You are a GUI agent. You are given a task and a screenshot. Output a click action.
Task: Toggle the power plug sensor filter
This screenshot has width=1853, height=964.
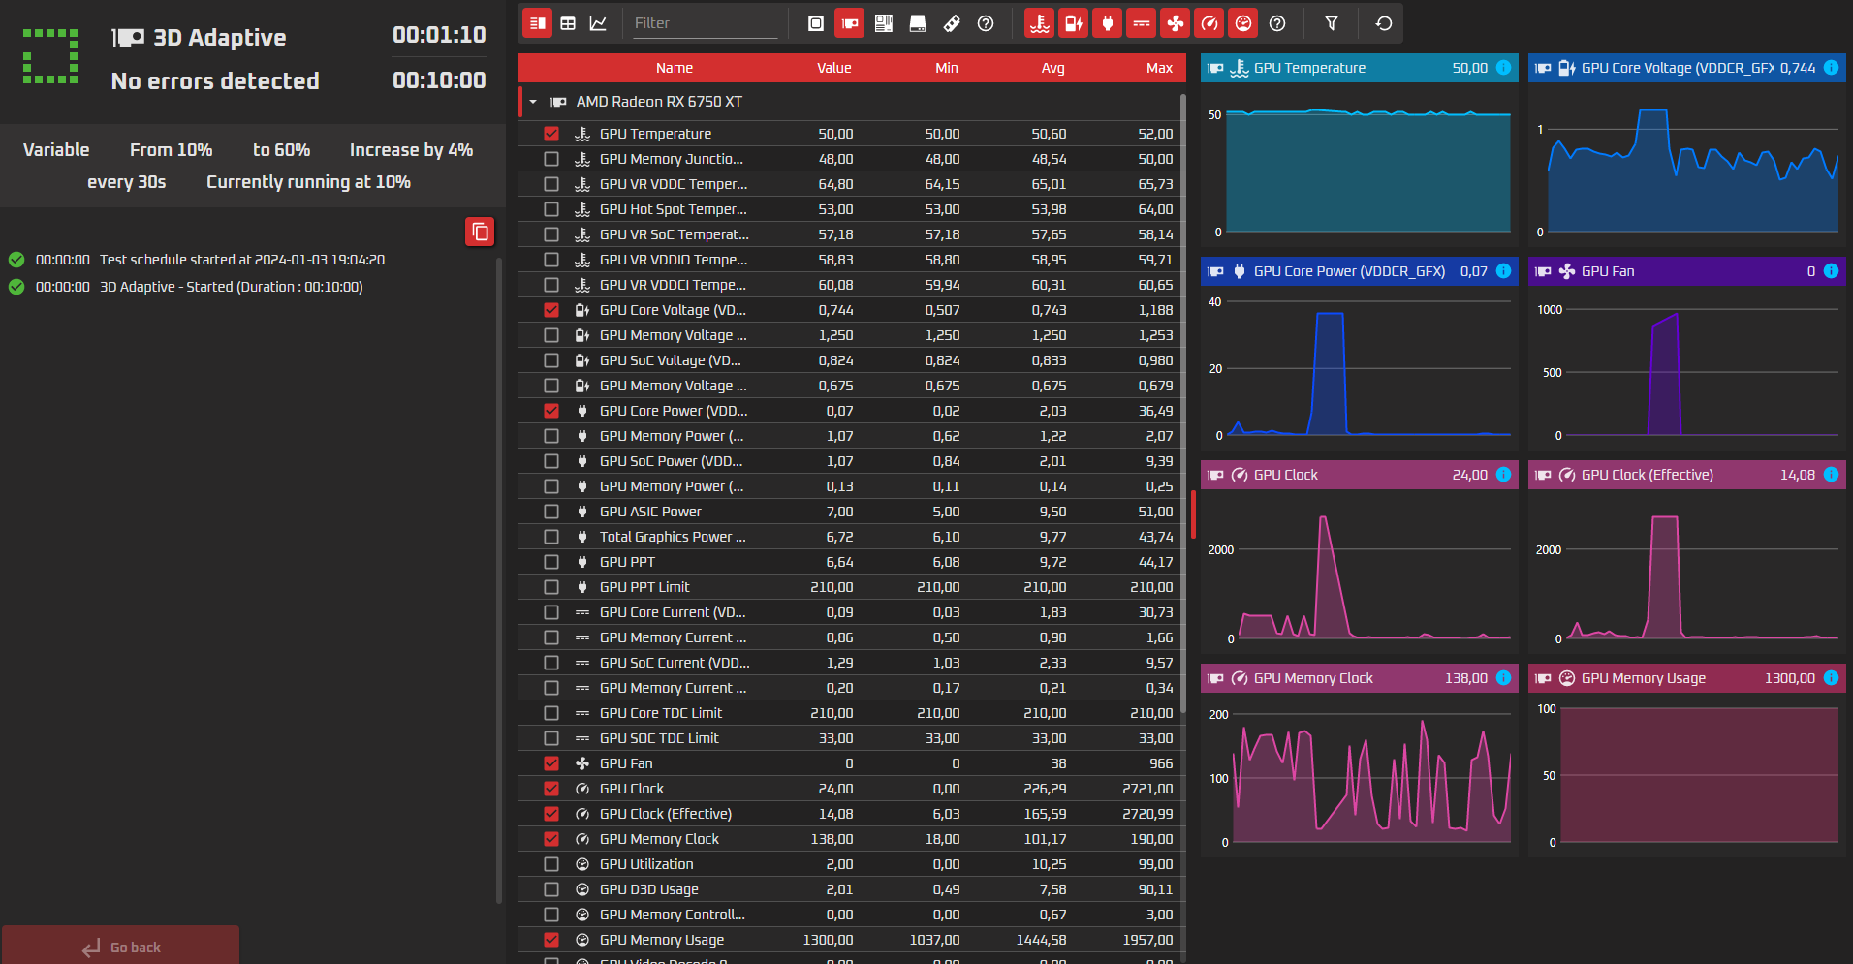coord(1108,23)
